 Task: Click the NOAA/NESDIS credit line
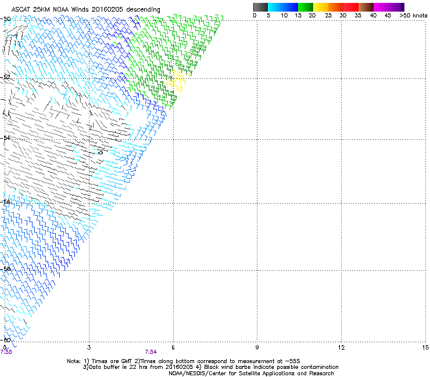251,374
